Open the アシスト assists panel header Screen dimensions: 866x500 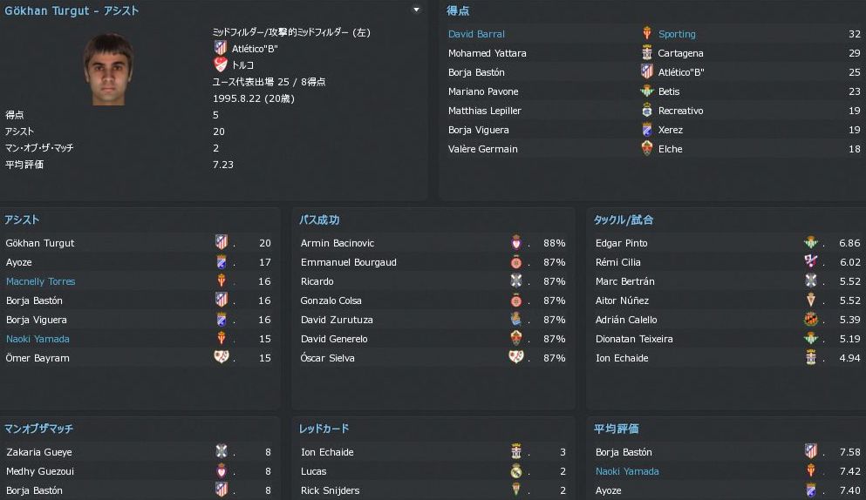(22, 220)
